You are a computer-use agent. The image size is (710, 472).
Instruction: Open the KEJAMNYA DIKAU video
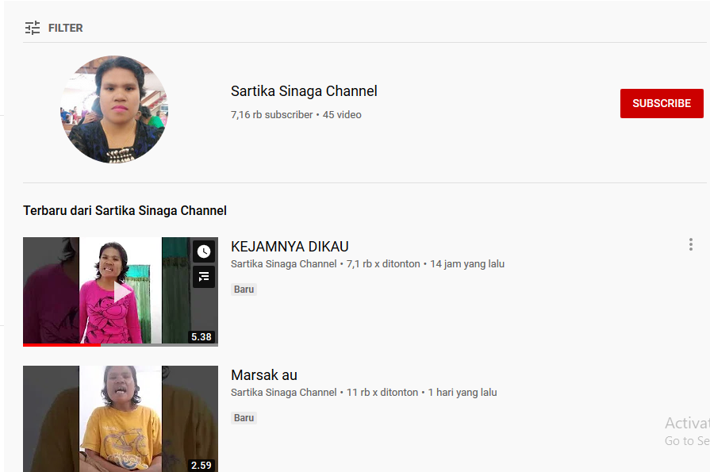pos(290,247)
